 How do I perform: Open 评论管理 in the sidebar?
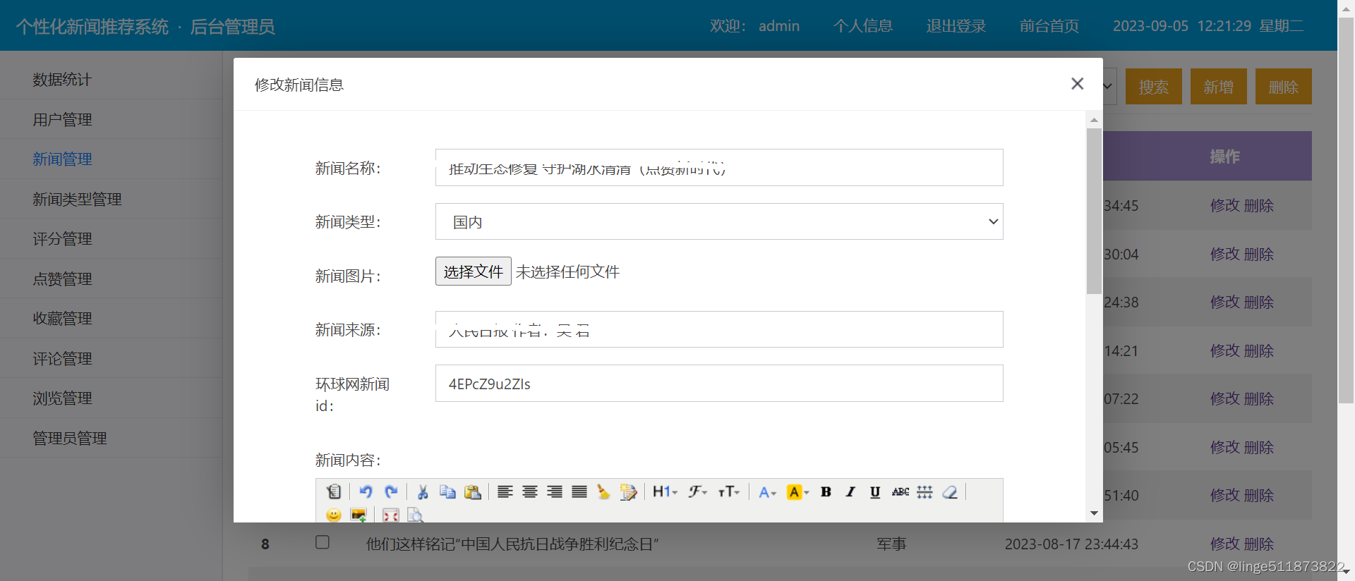tap(62, 359)
